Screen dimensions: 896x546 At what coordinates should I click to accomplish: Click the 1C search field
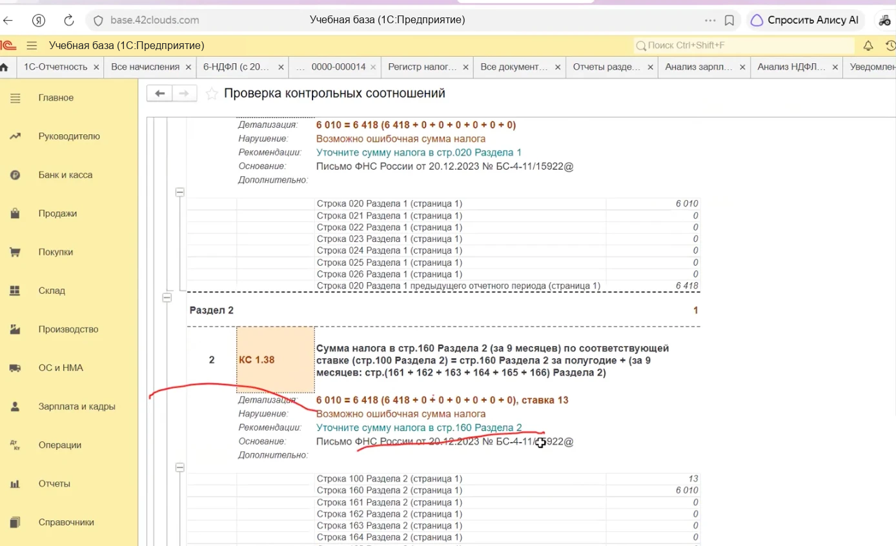(x=743, y=46)
